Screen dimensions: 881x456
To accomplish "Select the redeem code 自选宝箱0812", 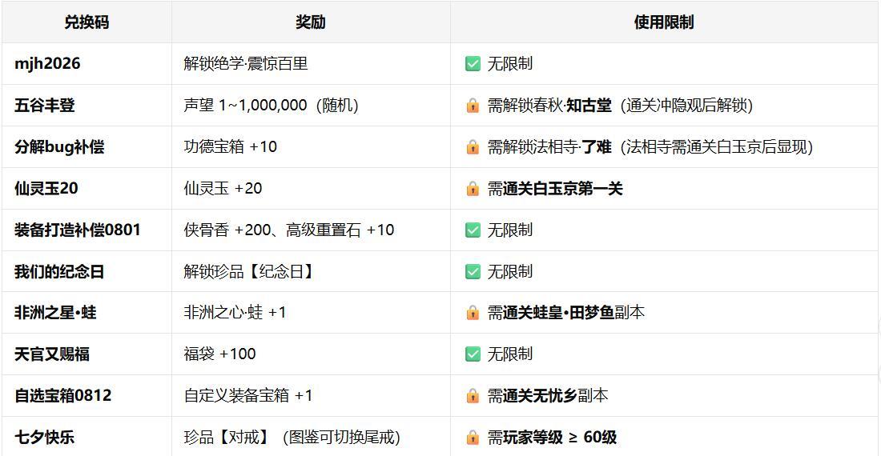I will click(63, 395).
